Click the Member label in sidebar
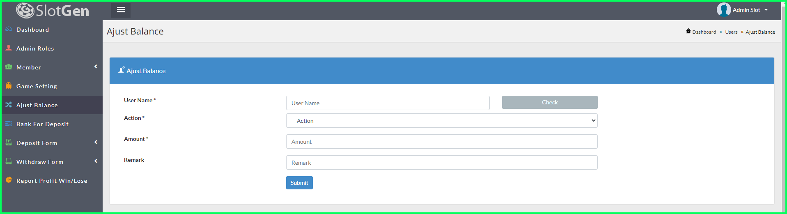Viewport: 787px width, 214px height. (29, 67)
